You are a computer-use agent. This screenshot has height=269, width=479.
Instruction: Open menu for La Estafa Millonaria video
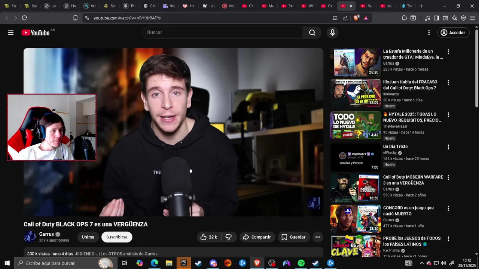448,52
